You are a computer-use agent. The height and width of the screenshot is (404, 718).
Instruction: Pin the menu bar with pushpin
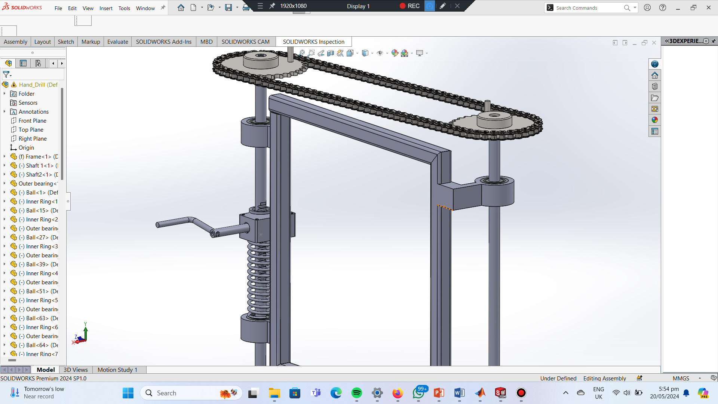point(163,7)
